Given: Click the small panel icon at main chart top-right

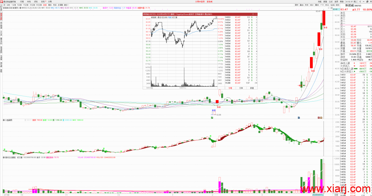Looking at the screenshot, I should 331,8.
